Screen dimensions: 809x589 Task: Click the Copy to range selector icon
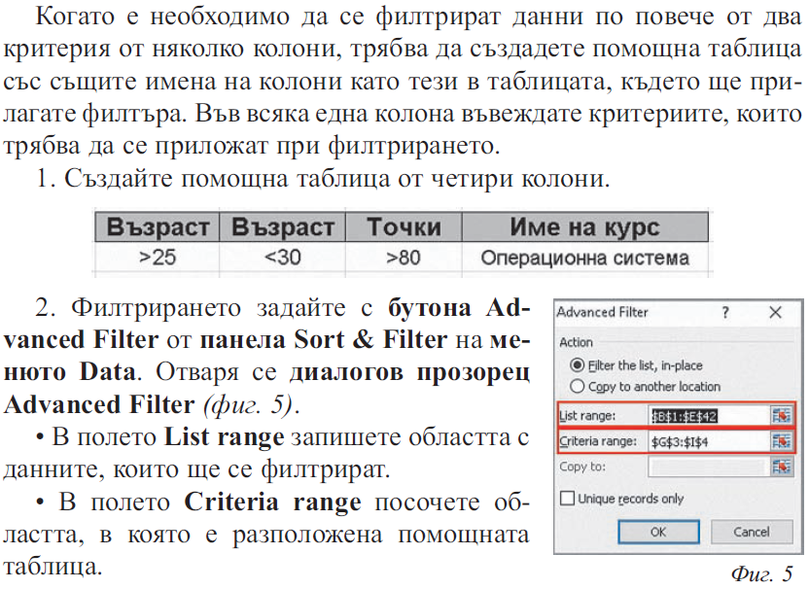pos(780,467)
